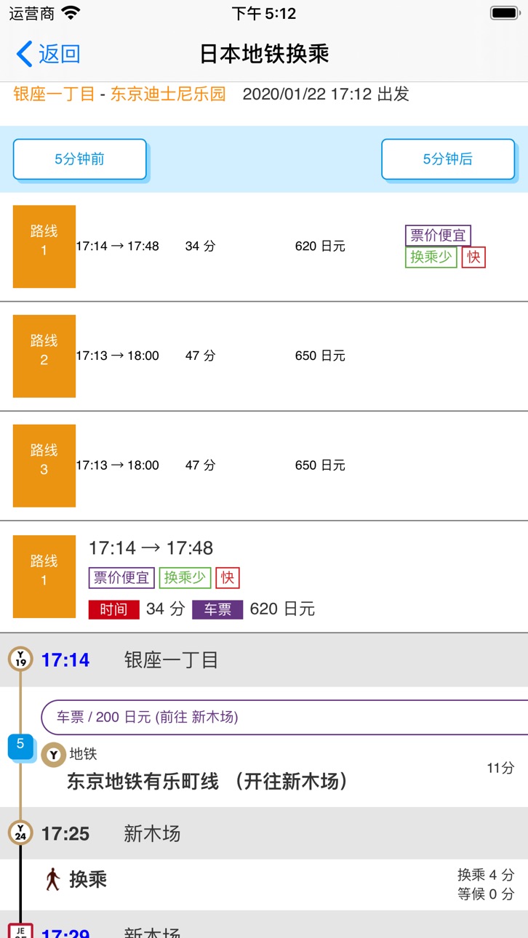Viewport: 528px width, 938px height.
Task: Tap the Wi-Fi signal icon
Action: tap(71, 13)
